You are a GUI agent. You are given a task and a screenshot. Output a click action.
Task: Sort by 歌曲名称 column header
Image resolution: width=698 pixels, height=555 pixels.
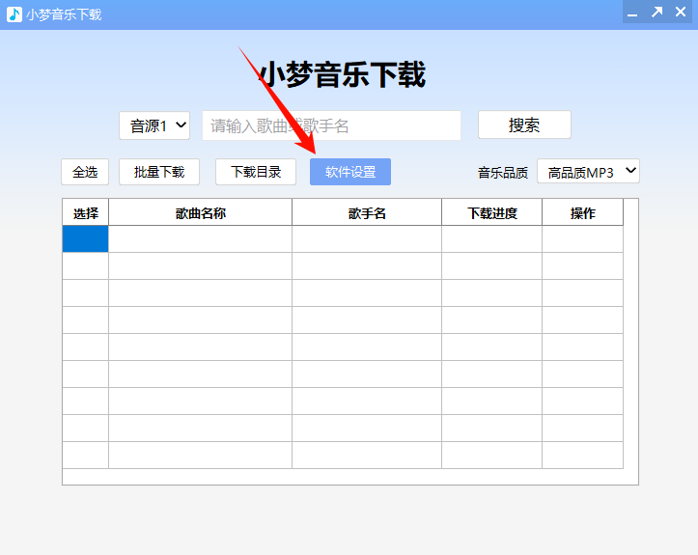click(x=200, y=212)
